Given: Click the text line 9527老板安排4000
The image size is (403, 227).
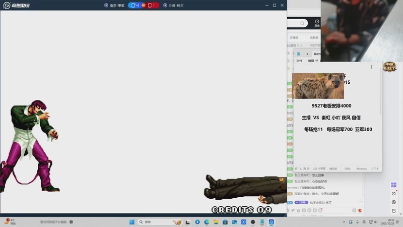Looking at the screenshot, I should click(x=331, y=106).
